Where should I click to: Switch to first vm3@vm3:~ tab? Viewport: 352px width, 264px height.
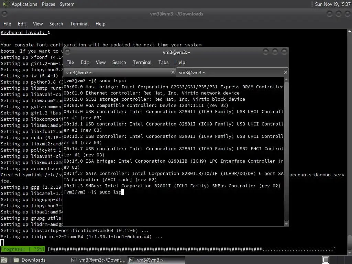[x=120, y=73]
